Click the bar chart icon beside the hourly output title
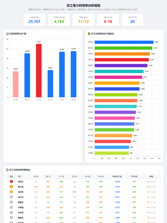 8,34
